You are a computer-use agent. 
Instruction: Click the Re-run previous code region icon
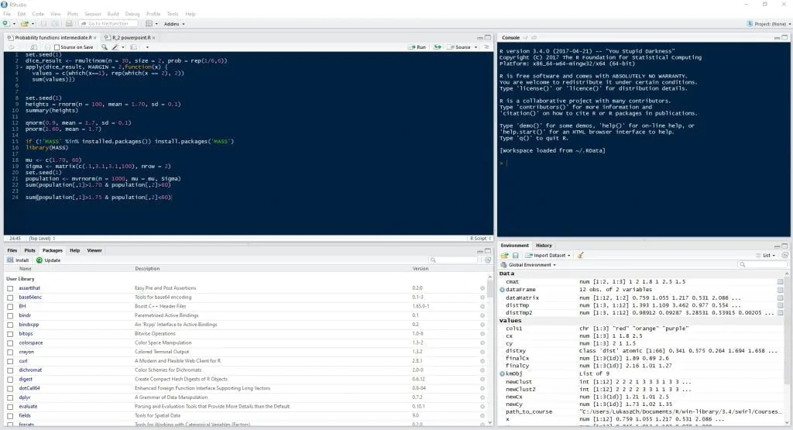pos(438,47)
